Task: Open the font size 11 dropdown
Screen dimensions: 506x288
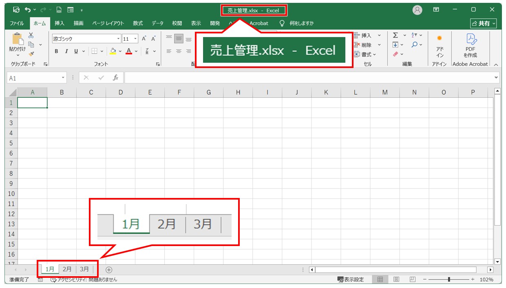Action: pyautogui.click(x=135, y=39)
